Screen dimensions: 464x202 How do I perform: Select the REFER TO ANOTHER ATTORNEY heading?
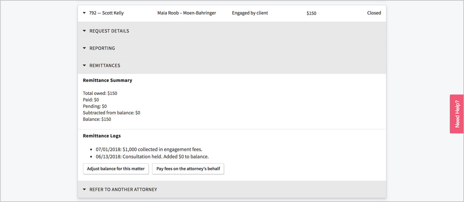[x=123, y=189]
